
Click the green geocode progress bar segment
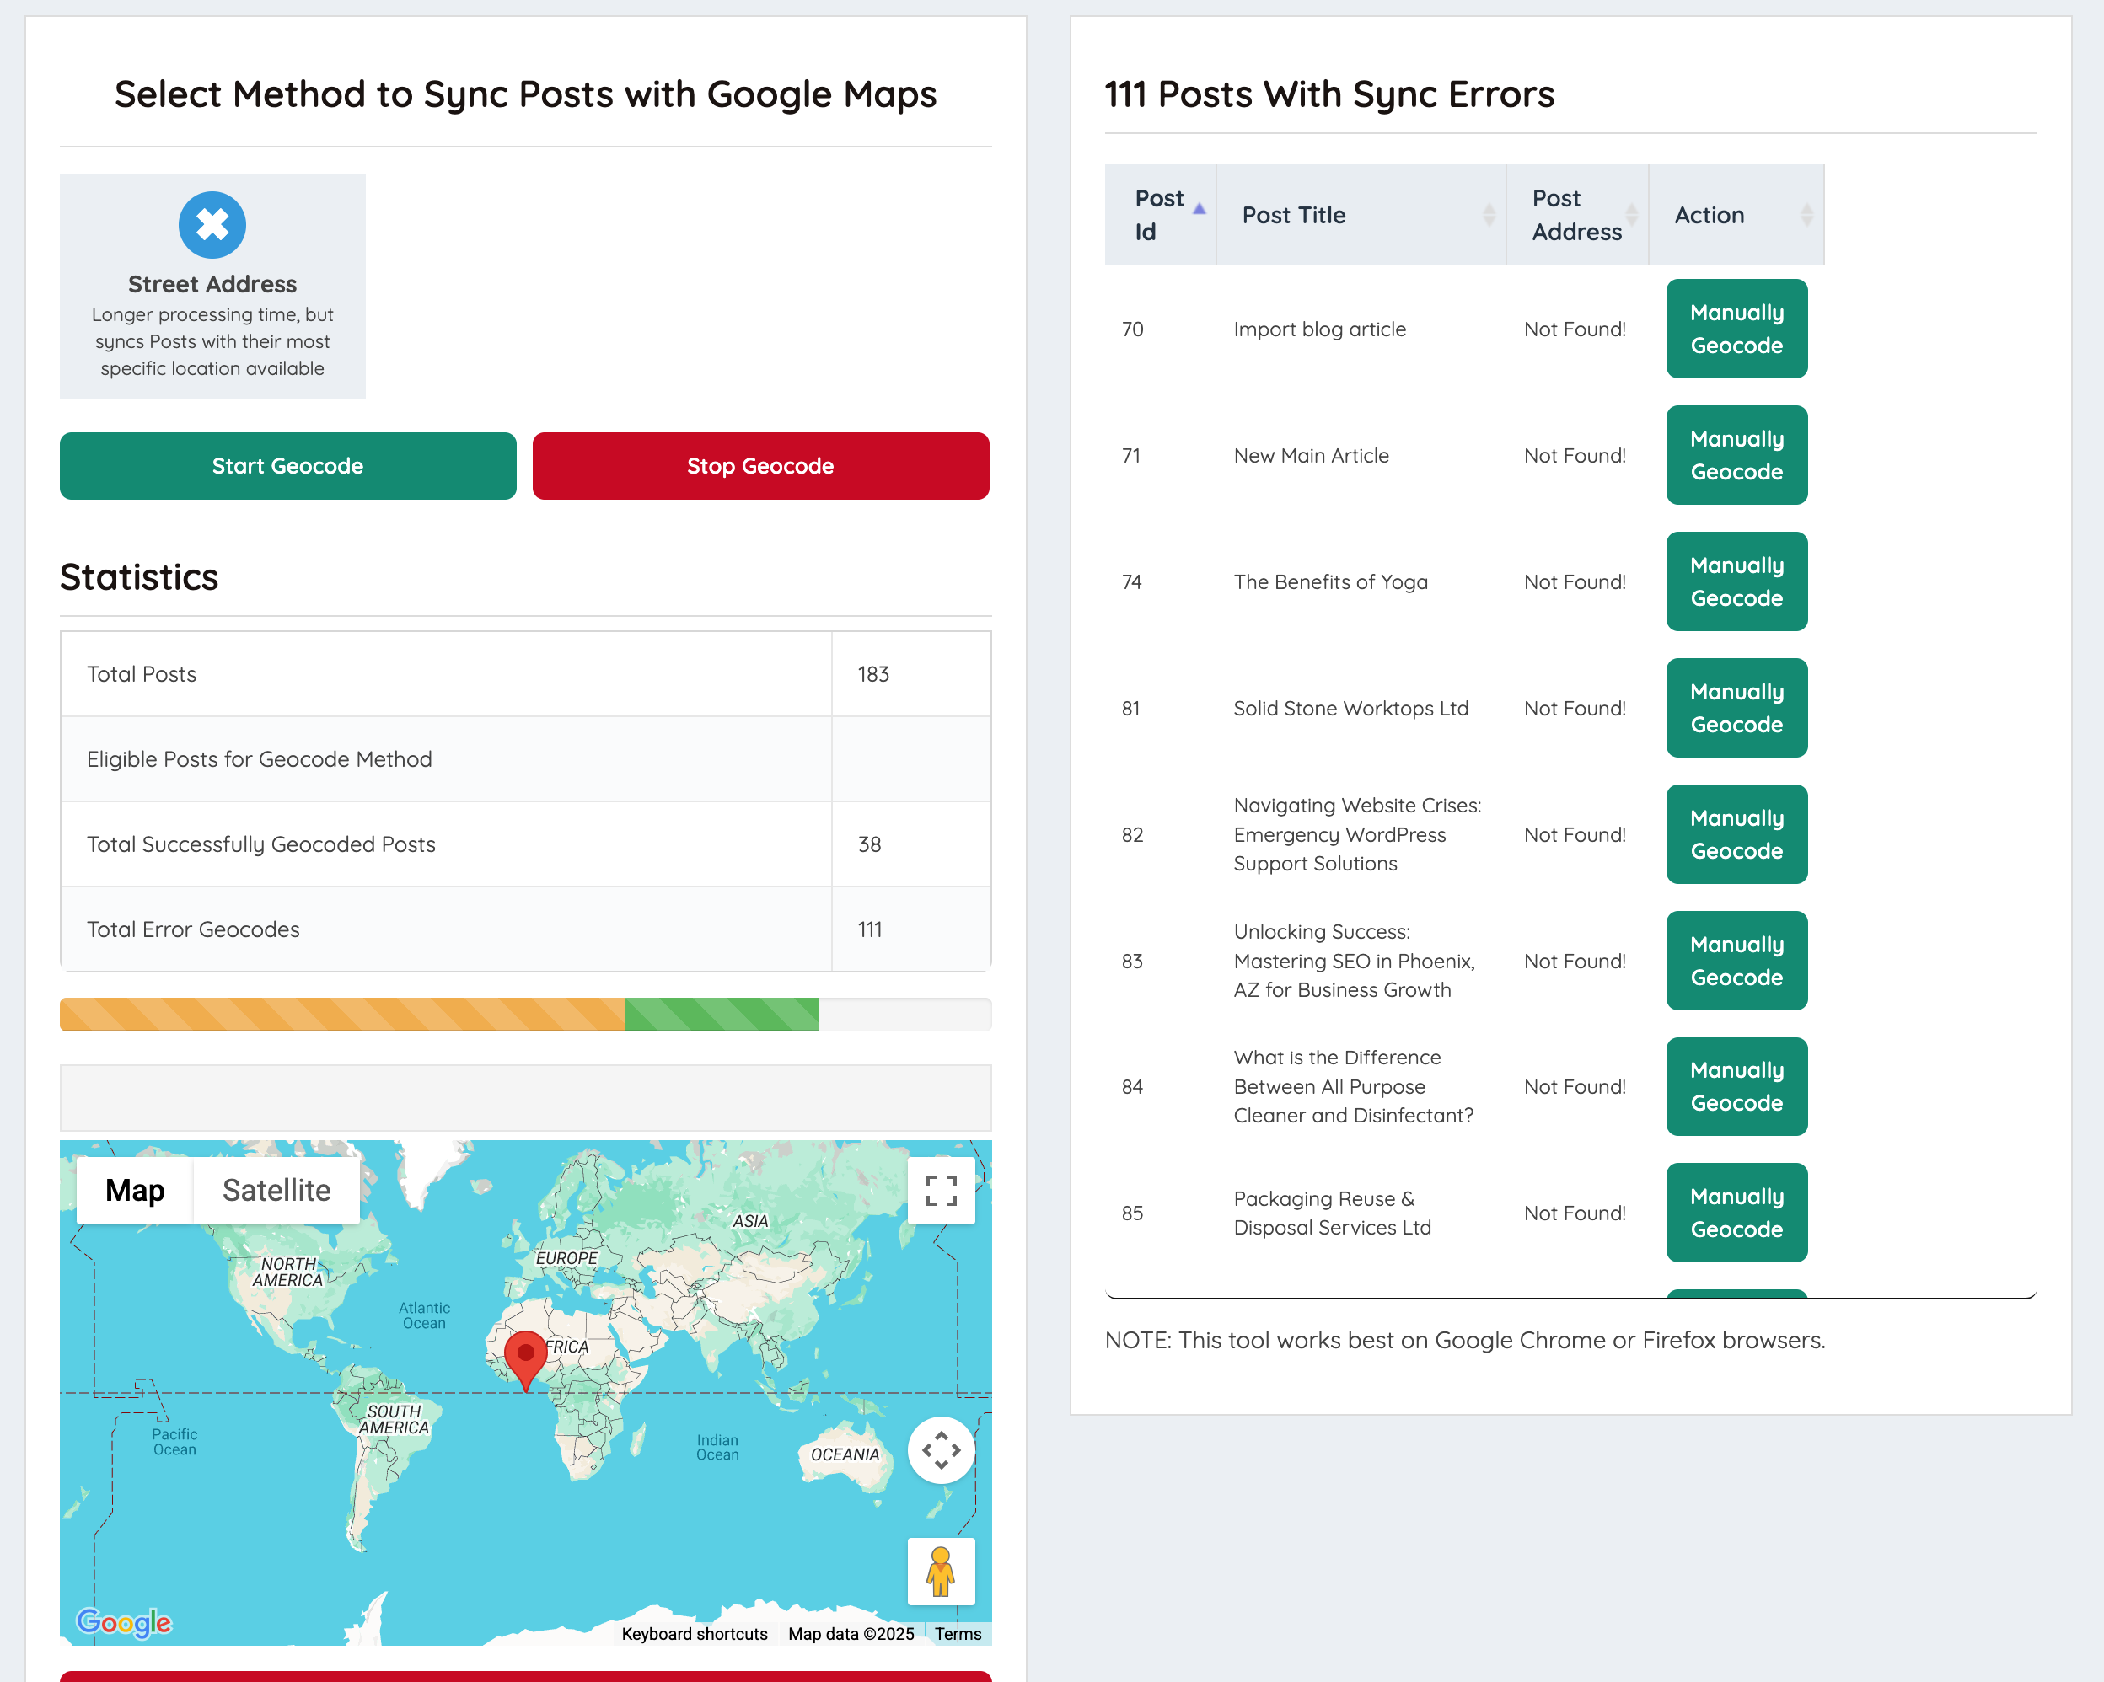click(x=722, y=1015)
